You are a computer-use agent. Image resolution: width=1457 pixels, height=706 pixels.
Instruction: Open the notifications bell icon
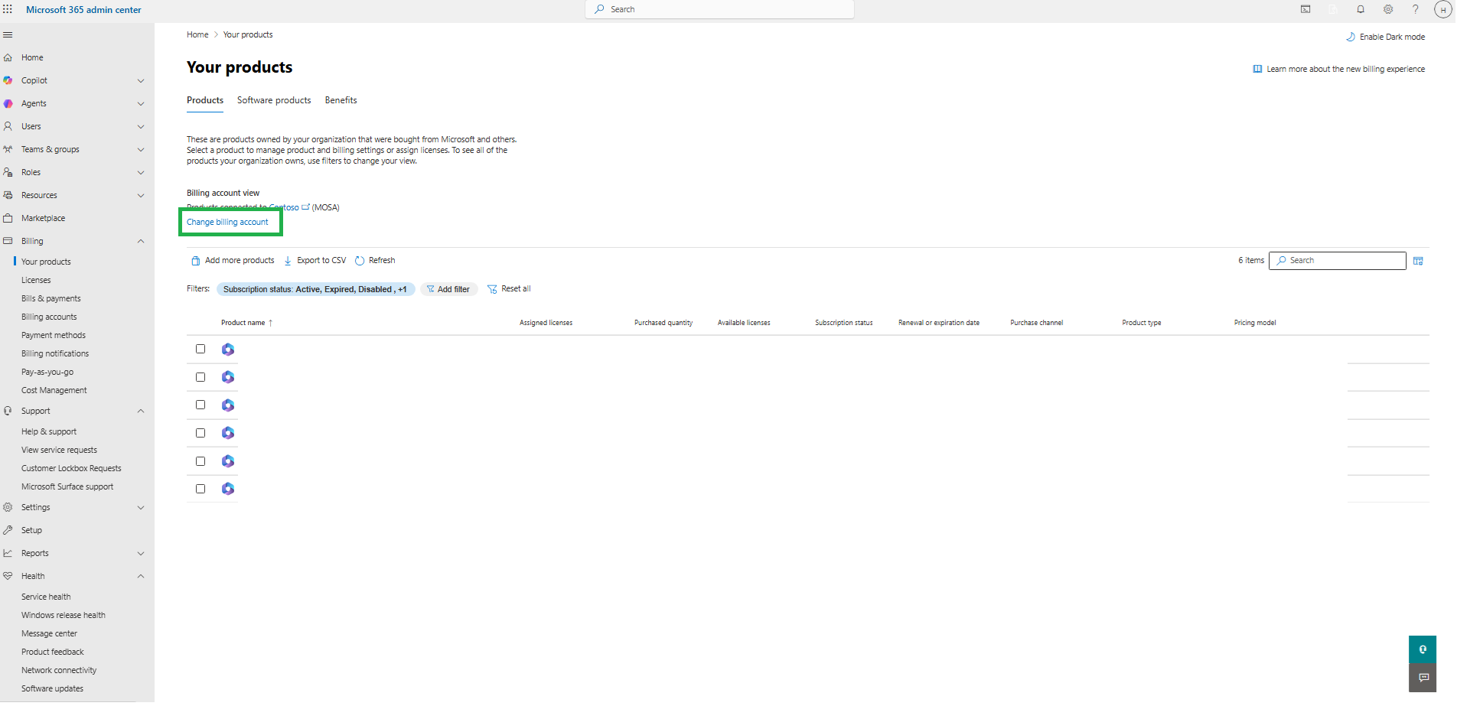tap(1361, 9)
